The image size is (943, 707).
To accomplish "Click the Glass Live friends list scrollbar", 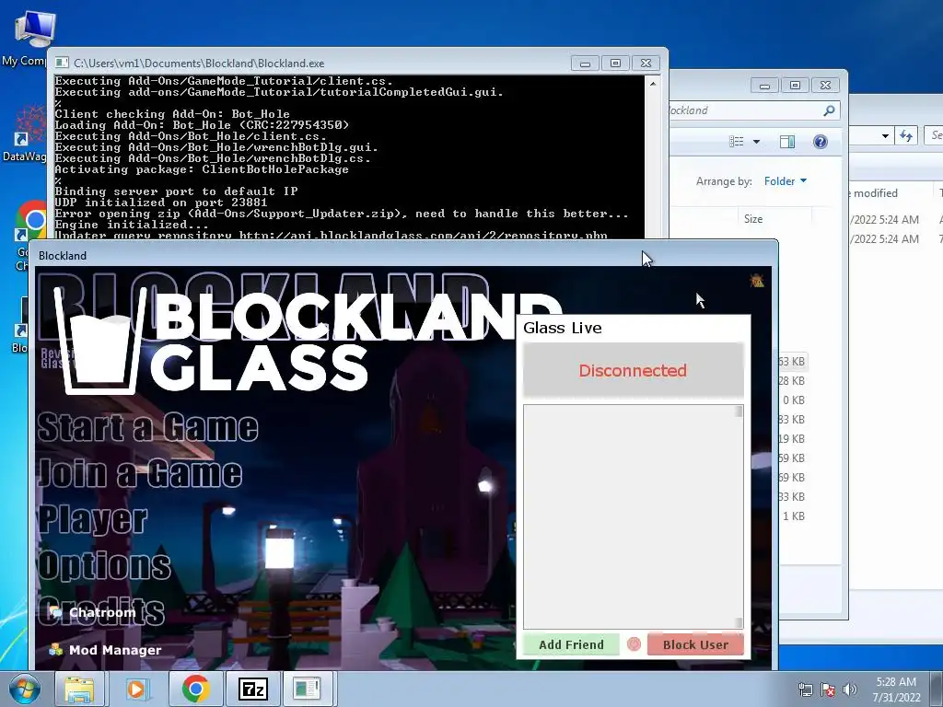I will click(739, 517).
